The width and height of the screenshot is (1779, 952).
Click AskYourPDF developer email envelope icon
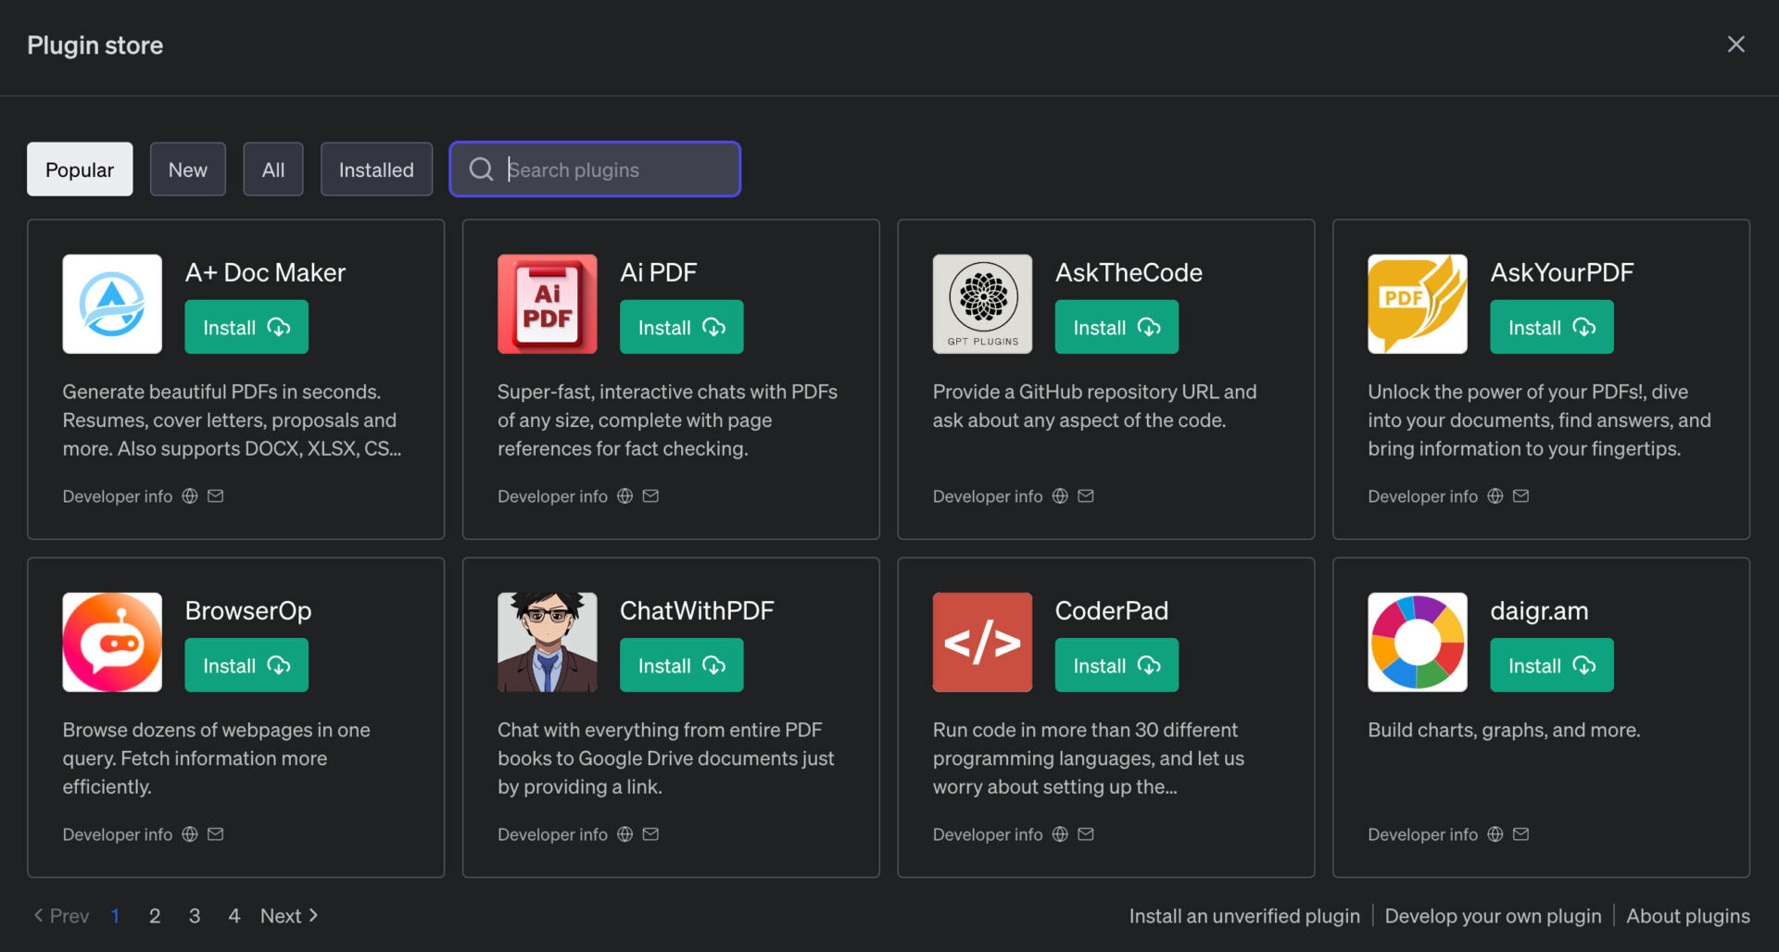tap(1520, 496)
